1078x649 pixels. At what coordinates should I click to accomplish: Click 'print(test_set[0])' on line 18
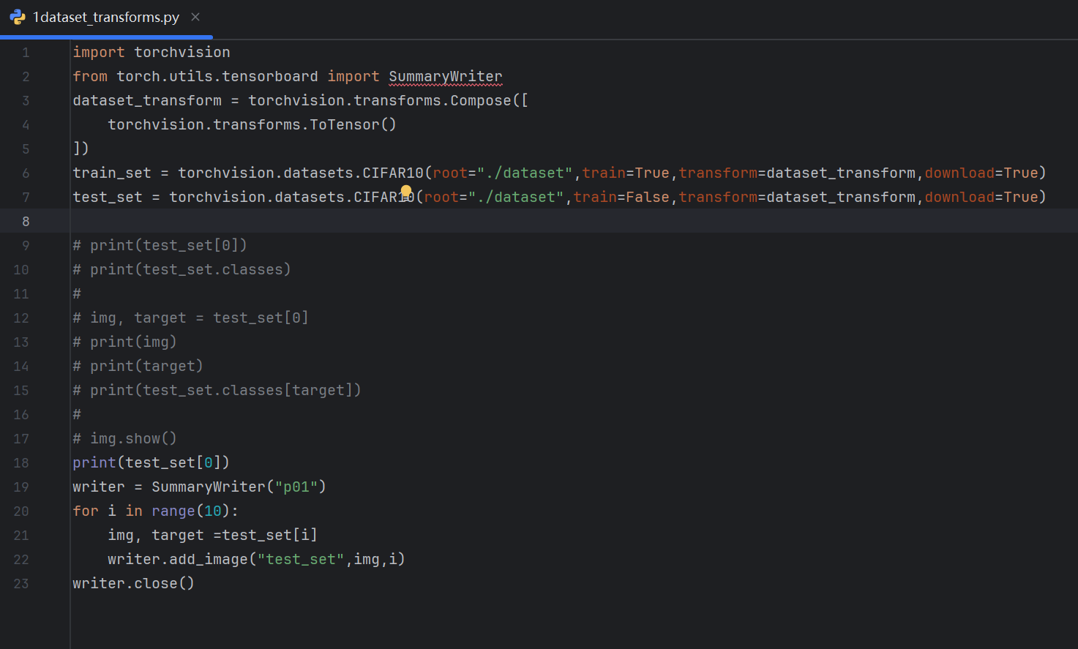(x=151, y=462)
